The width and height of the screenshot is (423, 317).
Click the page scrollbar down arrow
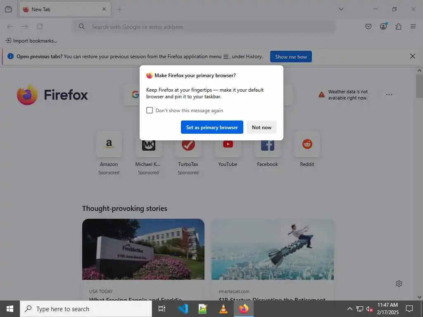point(419,297)
